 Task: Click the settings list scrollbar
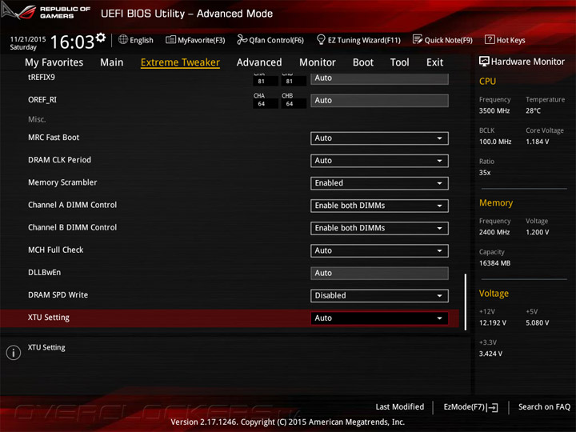(x=466, y=302)
